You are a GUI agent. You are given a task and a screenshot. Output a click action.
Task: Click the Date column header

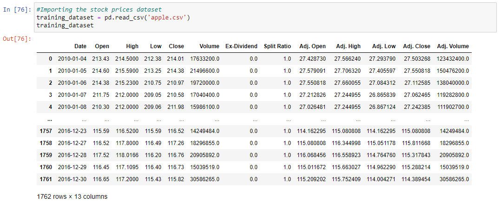click(80, 46)
